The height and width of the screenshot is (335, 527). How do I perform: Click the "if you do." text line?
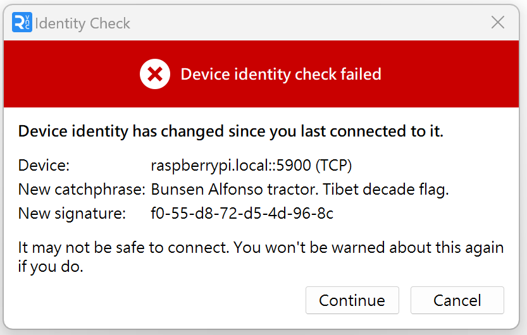[x=51, y=267]
